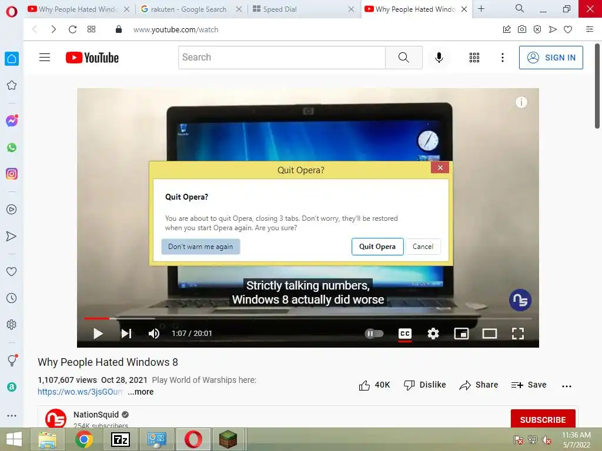Image resolution: width=602 pixels, height=451 pixels.
Task: Switch to theater mode
Action: pyautogui.click(x=490, y=334)
